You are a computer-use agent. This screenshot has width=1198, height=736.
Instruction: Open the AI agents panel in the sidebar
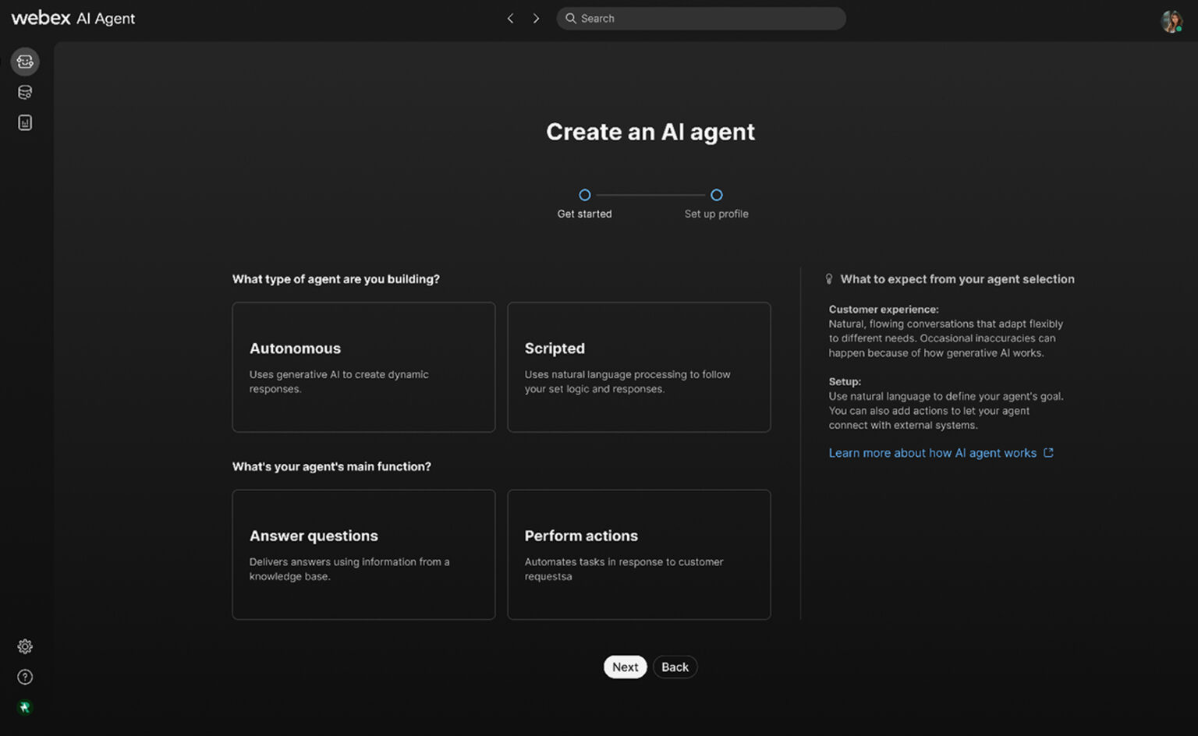24,61
